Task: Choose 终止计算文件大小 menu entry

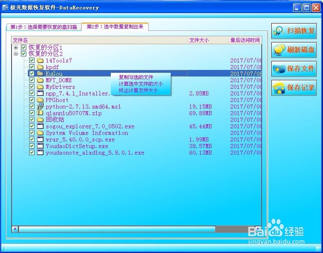Action: click(138, 91)
